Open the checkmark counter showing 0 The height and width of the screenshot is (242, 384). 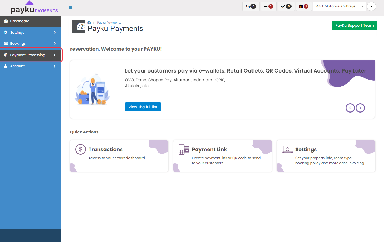pyautogui.click(x=286, y=6)
